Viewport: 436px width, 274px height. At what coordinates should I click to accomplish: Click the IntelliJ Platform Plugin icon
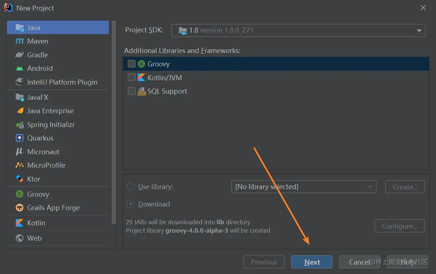point(20,82)
